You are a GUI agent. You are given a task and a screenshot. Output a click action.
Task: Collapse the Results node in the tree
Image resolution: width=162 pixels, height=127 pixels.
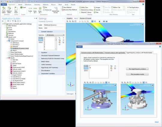[x=7, y=58]
